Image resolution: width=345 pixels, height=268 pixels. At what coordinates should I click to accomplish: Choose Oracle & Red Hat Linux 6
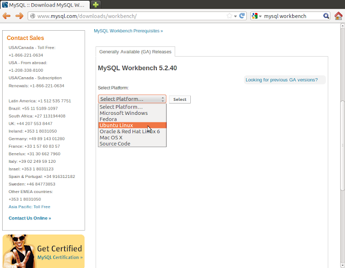[x=132, y=132]
